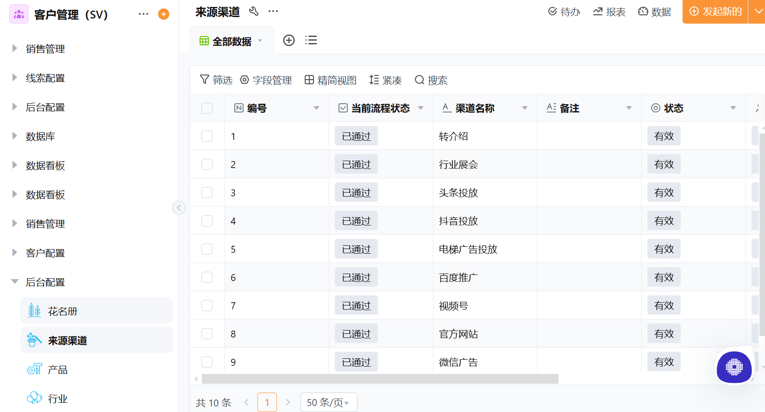
Task: Check the row checkbox for 百度推广
Action: coord(207,277)
